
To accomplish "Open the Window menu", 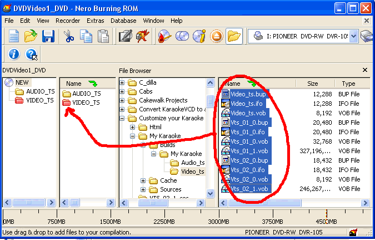I will pyautogui.click(x=153, y=21).
